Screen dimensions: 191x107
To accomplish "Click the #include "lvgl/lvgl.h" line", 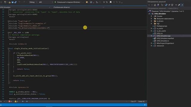I will click(20, 21).
